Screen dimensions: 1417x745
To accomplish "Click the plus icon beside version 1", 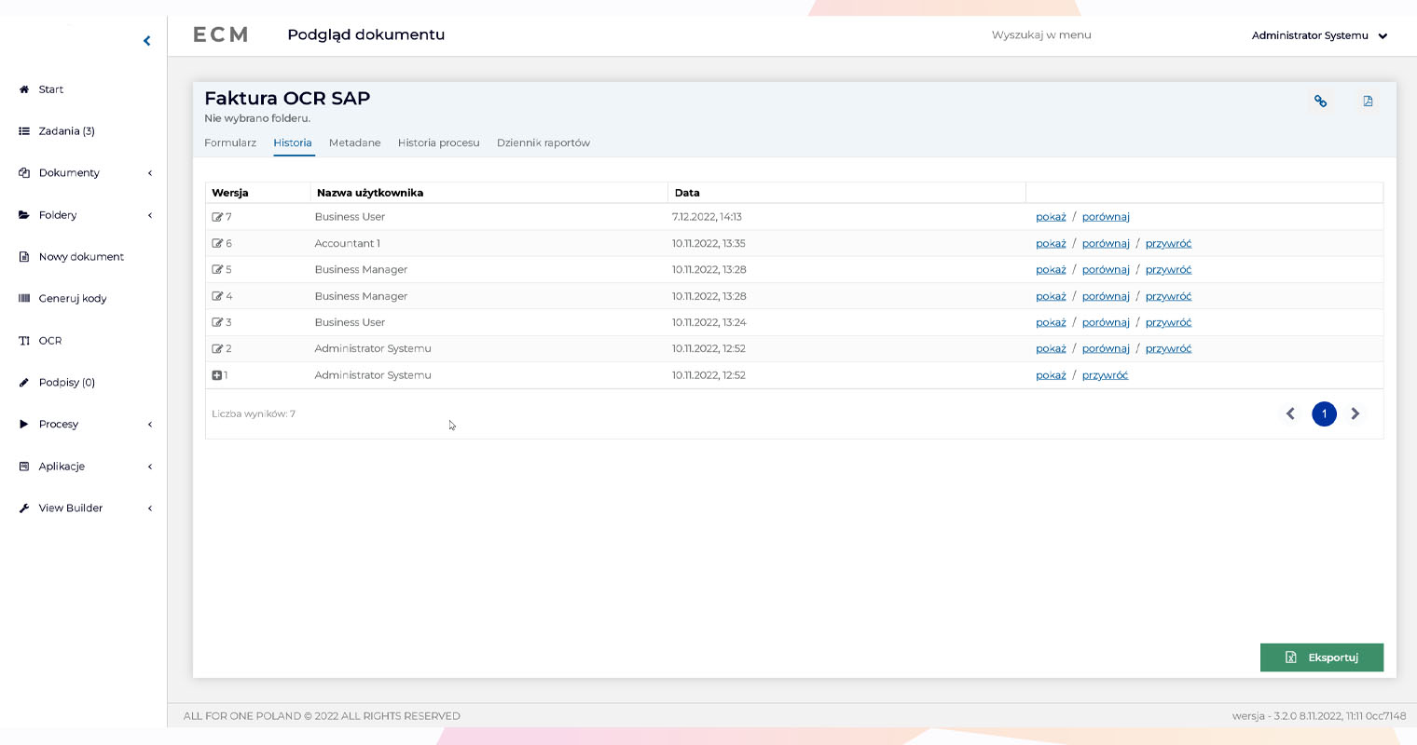I will [x=217, y=375].
